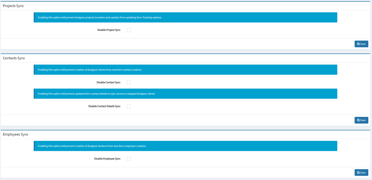Enable the Disable Contact Sync checkbox

pyautogui.click(x=129, y=82)
